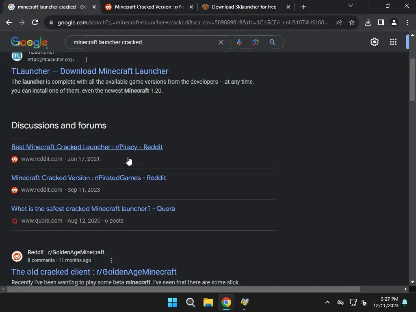
Task: Click the muted volume tray icon
Action: tap(364, 302)
